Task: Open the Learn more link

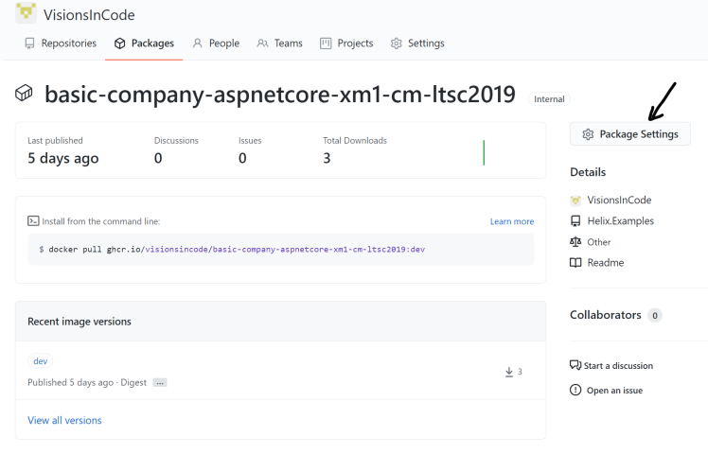Action: 511,221
